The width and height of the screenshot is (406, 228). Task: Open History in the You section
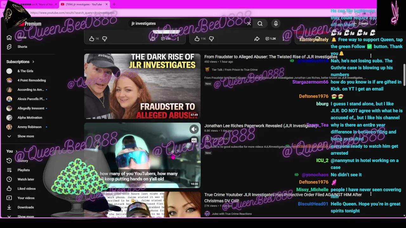coord(23,161)
